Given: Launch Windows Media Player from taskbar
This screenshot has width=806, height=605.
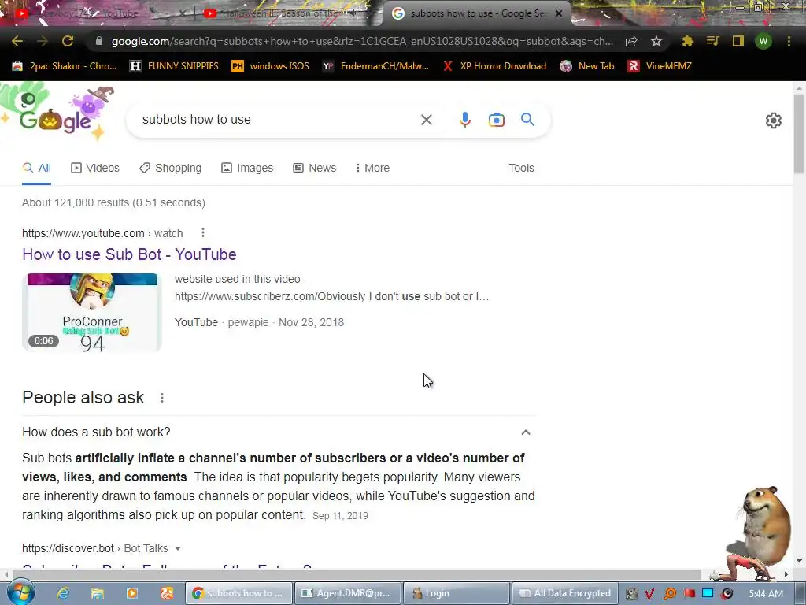Looking at the screenshot, I should pos(132,593).
